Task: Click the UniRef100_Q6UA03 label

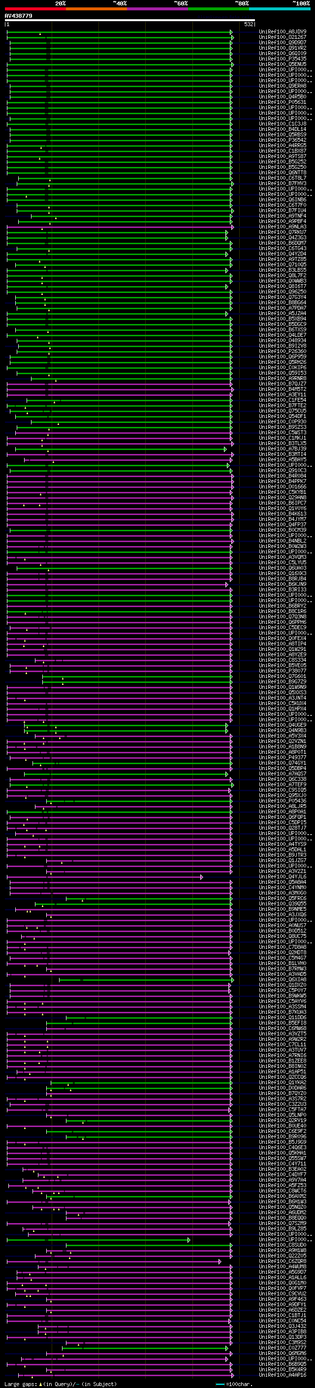Action: [x=283, y=568]
